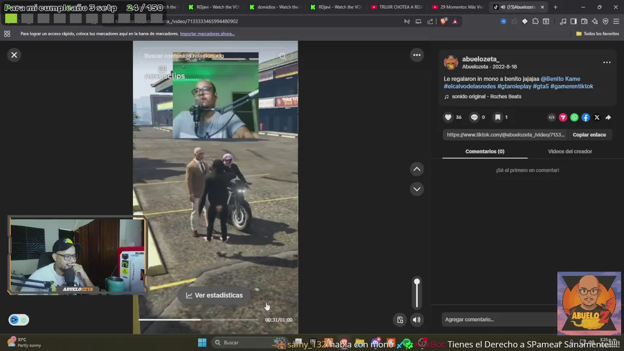Image resolution: width=624 pixels, height=351 pixels.
Task: Toggle the floating blue pill switch
Action: (19, 320)
